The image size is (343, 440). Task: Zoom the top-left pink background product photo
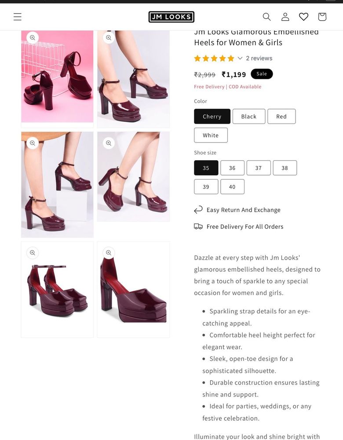[x=32, y=37]
